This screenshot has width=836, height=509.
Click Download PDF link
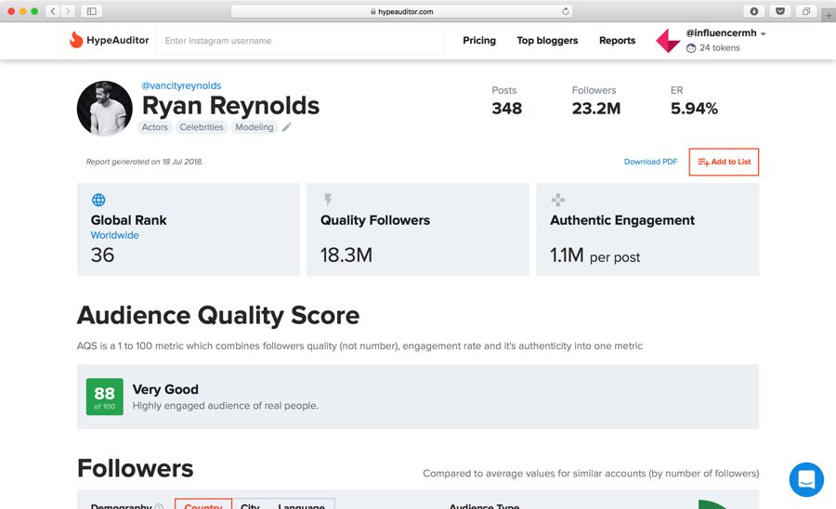coord(650,162)
